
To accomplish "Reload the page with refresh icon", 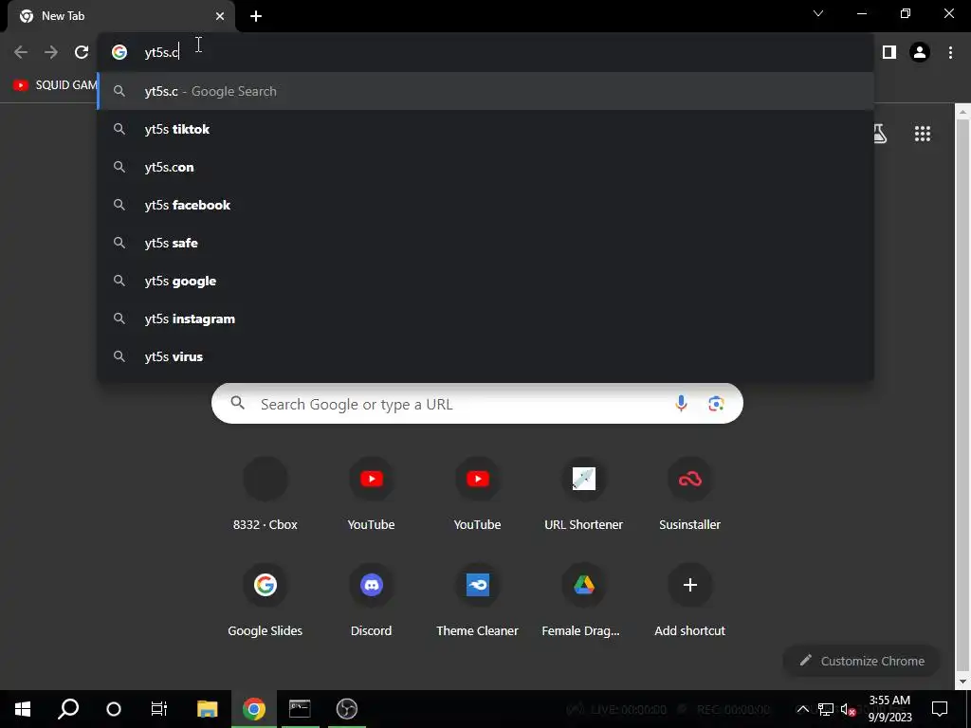I will [x=82, y=52].
